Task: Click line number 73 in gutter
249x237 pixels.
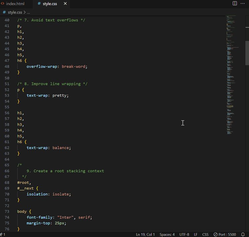Action: pyautogui.click(x=7, y=211)
